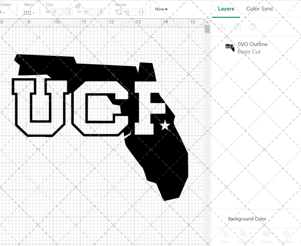Open the Background Color swatch
301x246 pixels.
(221, 219)
